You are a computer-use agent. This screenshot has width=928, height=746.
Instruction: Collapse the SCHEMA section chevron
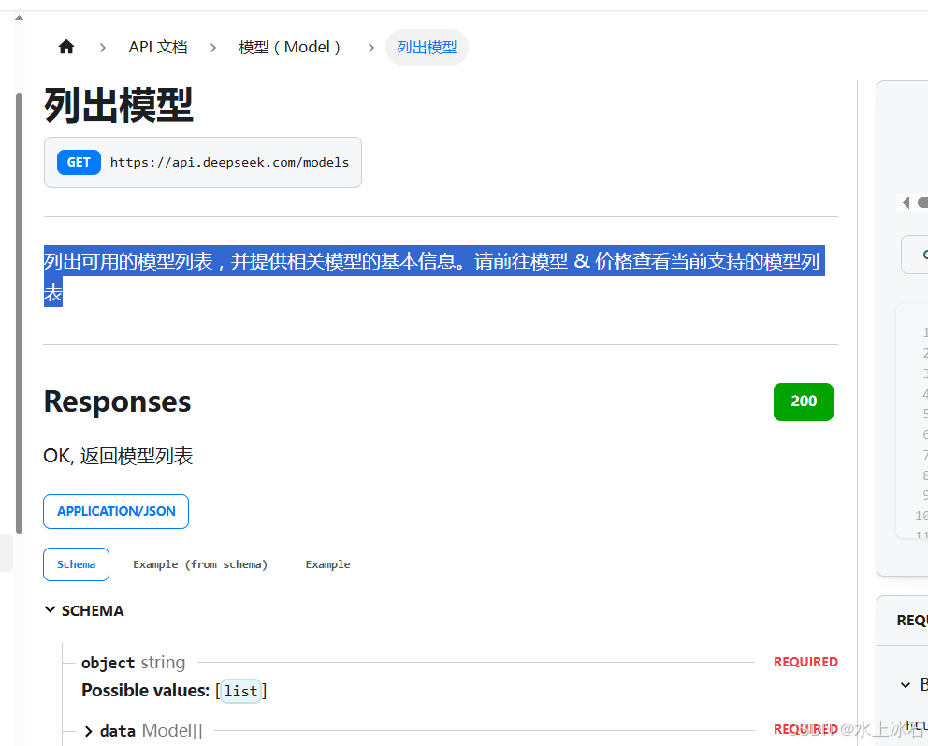[x=51, y=610]
